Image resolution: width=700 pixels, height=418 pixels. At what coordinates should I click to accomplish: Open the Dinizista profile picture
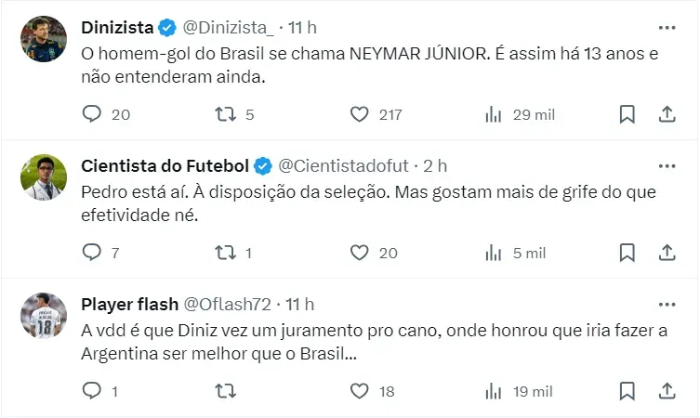click(44, 38)
